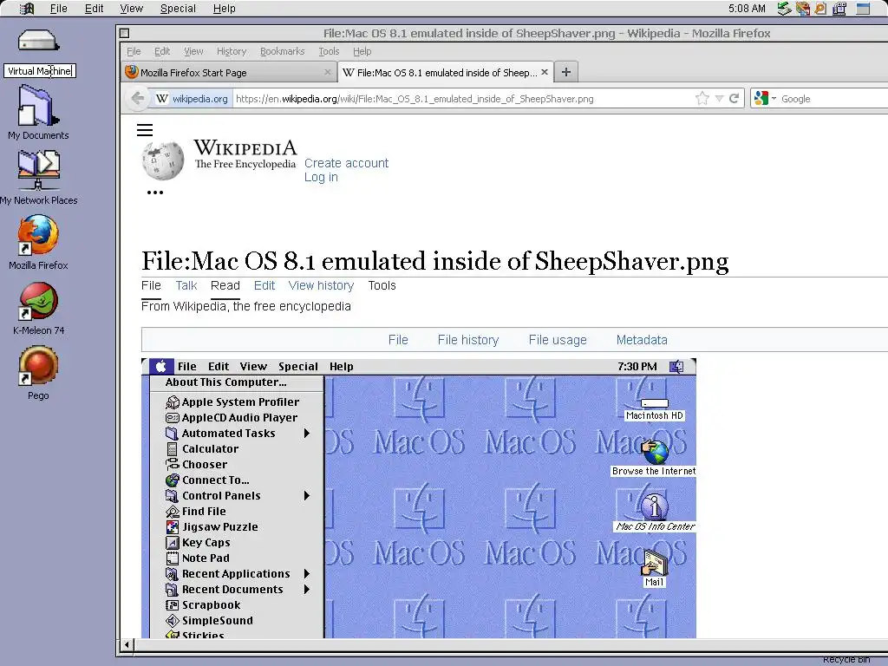Switch to Mozilla Firefox Start Page tab

pos(229,72)
